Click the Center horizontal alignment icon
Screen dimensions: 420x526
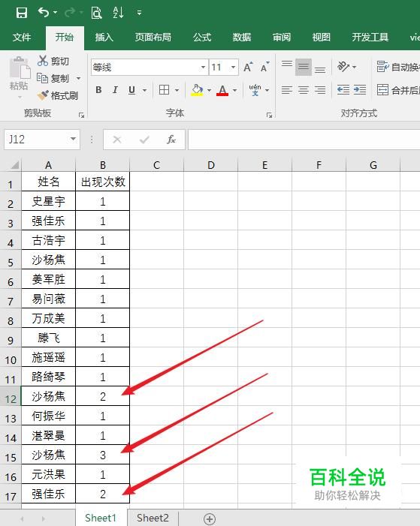304,90
